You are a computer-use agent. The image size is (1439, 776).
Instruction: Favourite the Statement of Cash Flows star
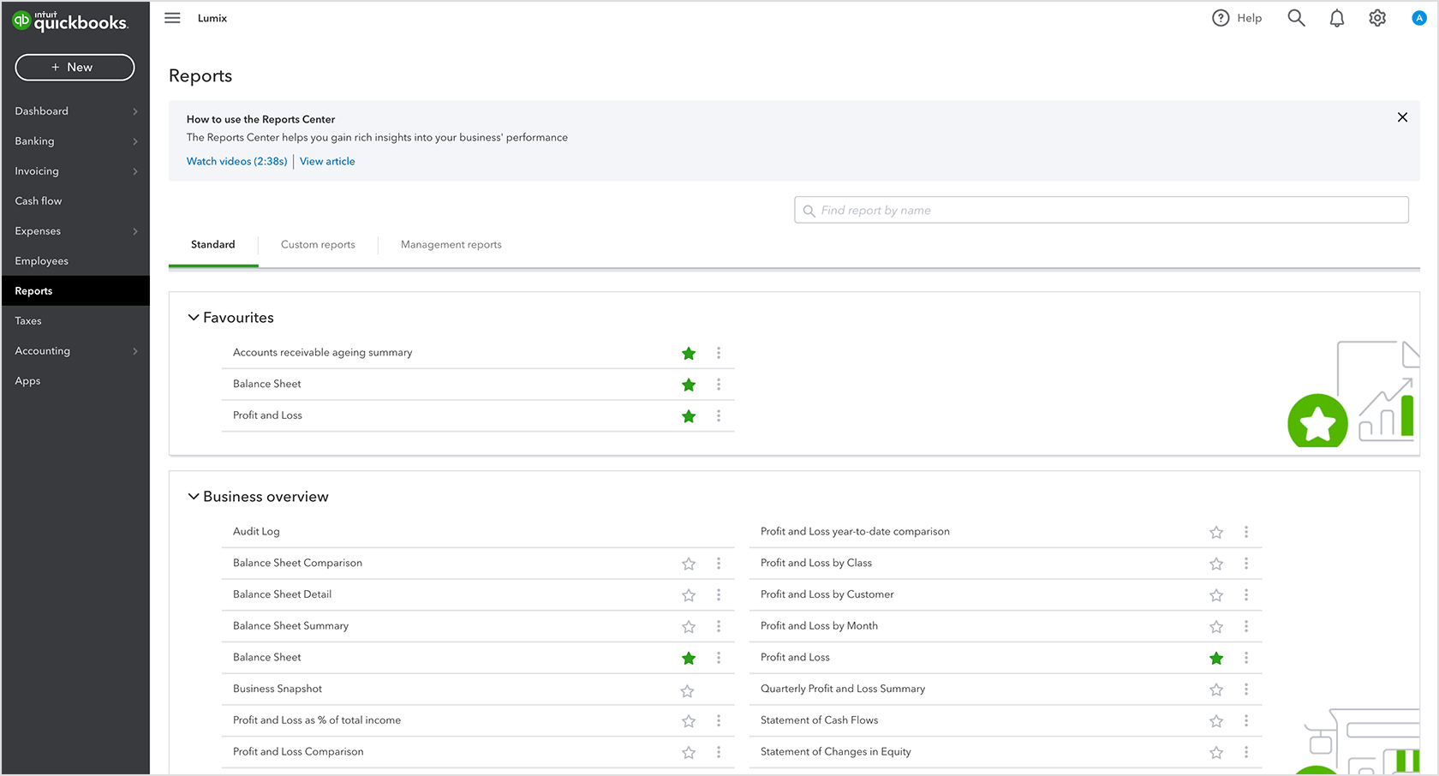tap(1216, 721)
